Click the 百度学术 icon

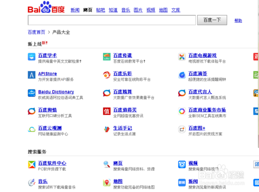(32, 57)
